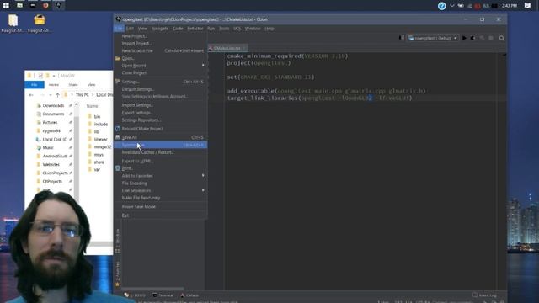Expand the Open Recent submenu
Image resolution: width=539 pixels, height=303 pixels.
coord(161,66)
